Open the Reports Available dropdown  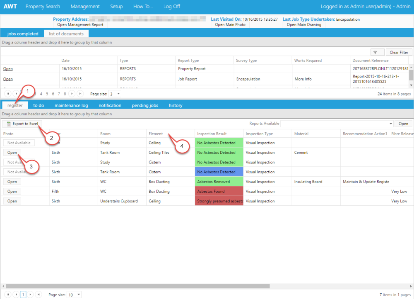[x=390, y=123]
